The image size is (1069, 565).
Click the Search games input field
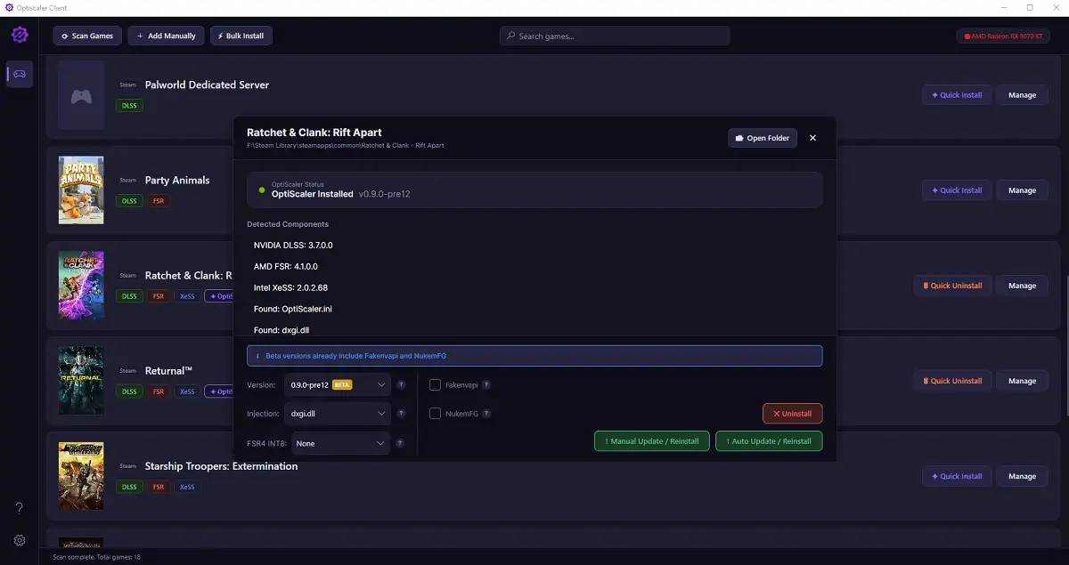coord(615,36)
